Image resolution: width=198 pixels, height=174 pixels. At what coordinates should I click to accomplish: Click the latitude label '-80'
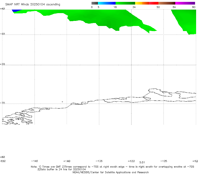click(2, 157)
